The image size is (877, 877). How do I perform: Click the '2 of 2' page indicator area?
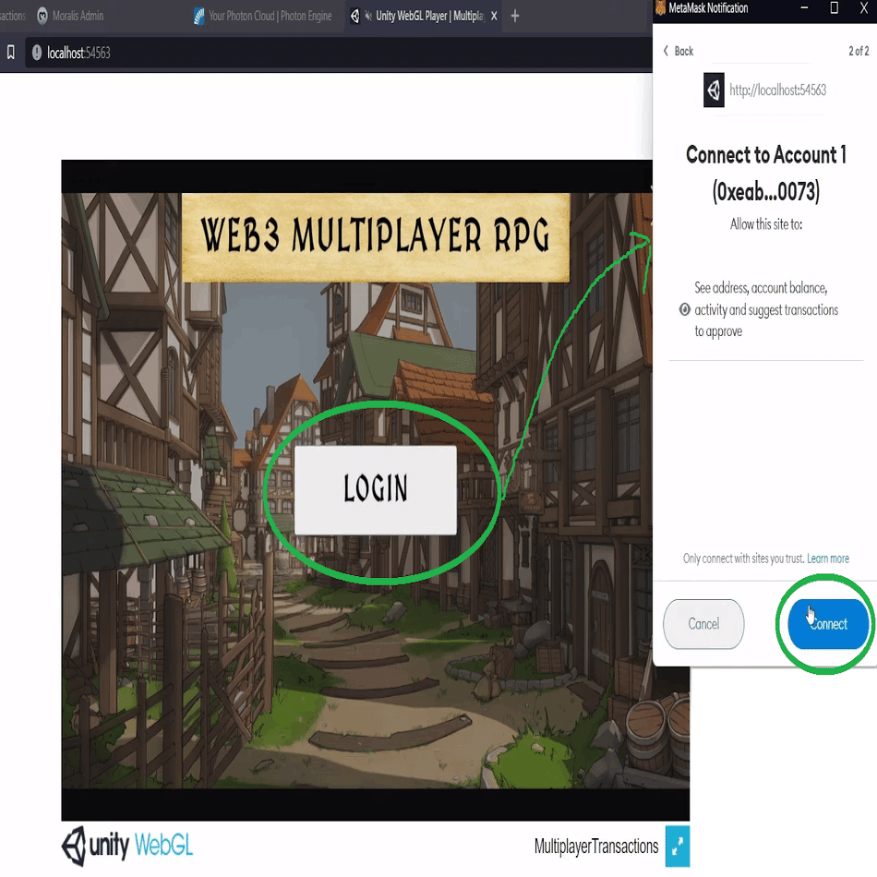point(858,51)
